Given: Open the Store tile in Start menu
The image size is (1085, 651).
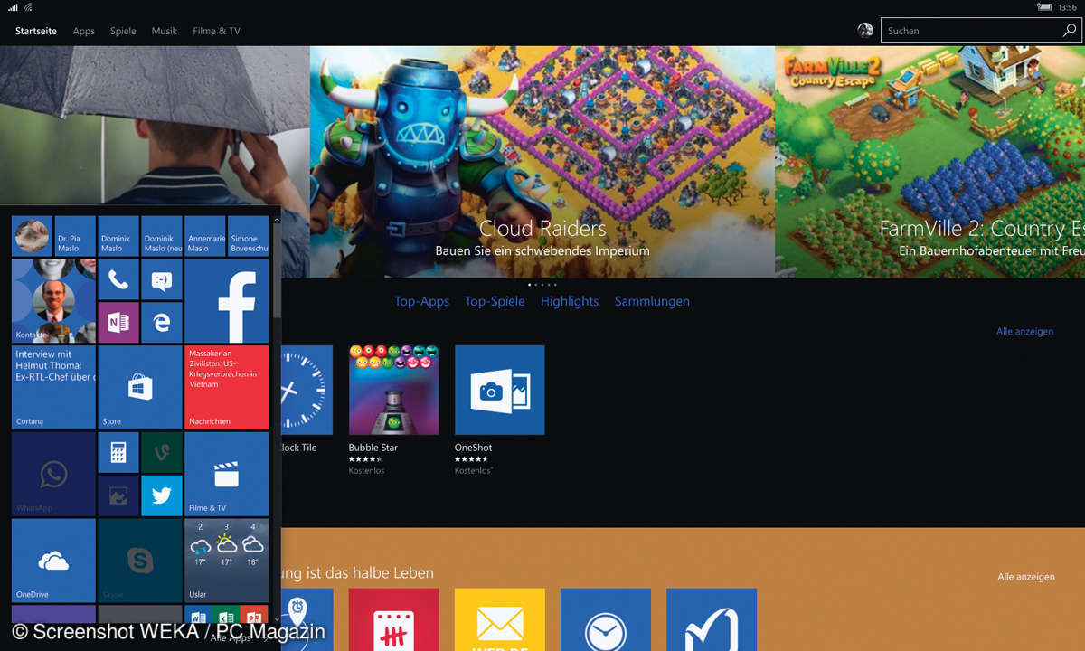Looking at the screenshot, I should coord(140,387).
